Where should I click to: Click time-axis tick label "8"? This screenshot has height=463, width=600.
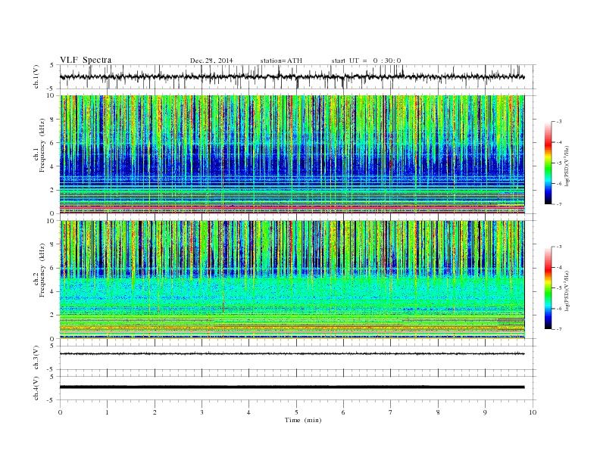[x=438, y=412]
